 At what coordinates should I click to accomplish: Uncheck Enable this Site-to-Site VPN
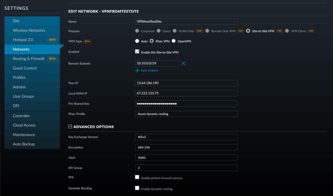point(137,51)
